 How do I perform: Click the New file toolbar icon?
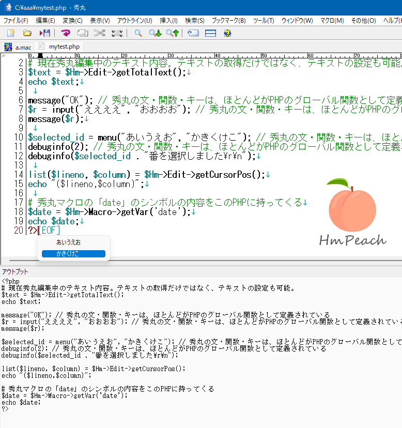click(x=11, y=33)
